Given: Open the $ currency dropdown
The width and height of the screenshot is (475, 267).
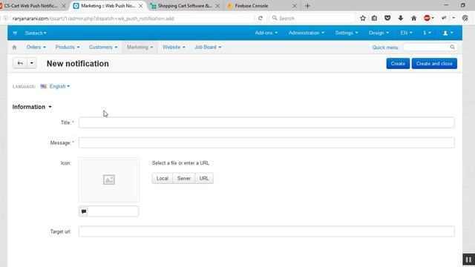Looking at the screenshot, I should point(427,33).
